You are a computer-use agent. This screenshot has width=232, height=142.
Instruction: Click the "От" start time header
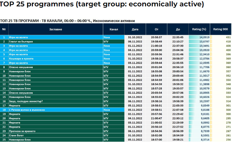[157, 29]
